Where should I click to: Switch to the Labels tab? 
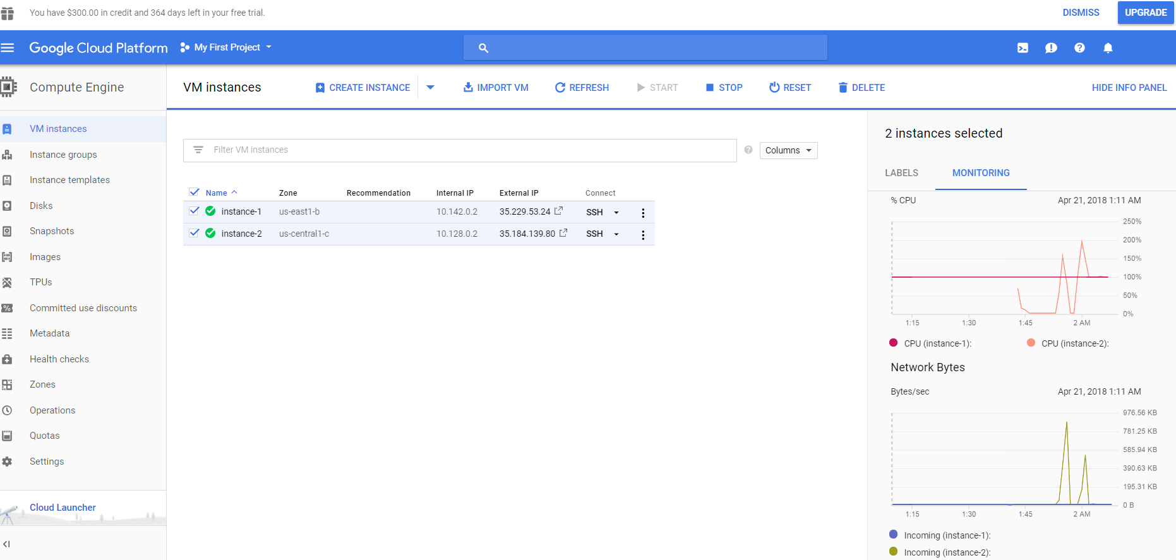(x=901, y=173)
